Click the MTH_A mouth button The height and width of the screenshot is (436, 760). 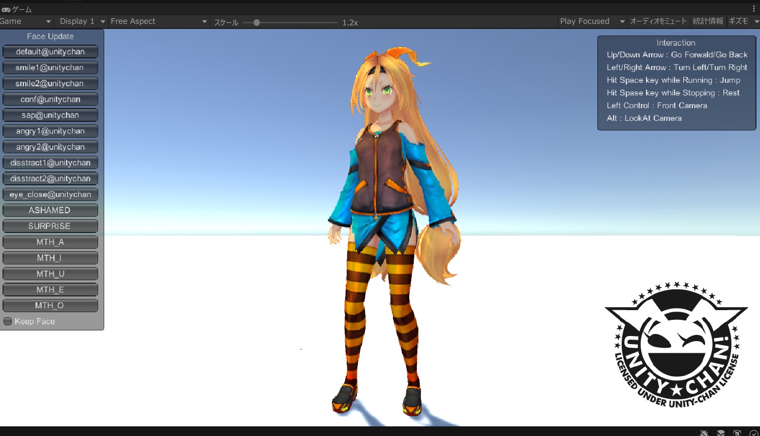[50, 242]
